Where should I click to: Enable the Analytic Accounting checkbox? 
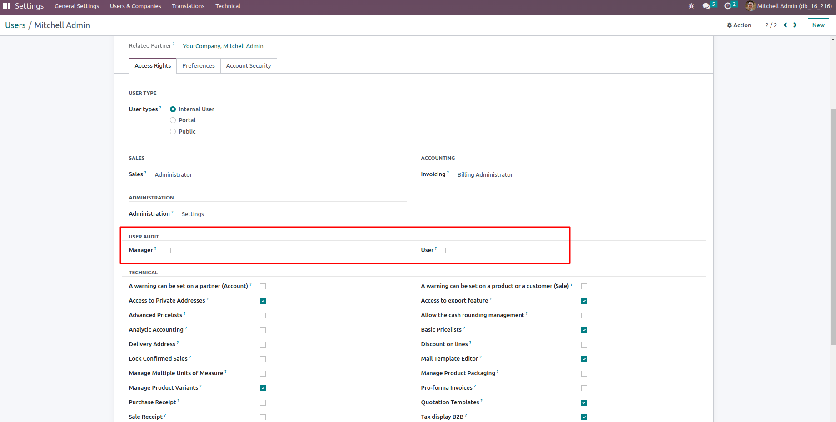(263, 330)
